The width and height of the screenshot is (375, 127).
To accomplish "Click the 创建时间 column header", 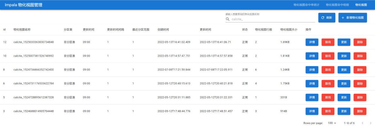I will 163,30.
